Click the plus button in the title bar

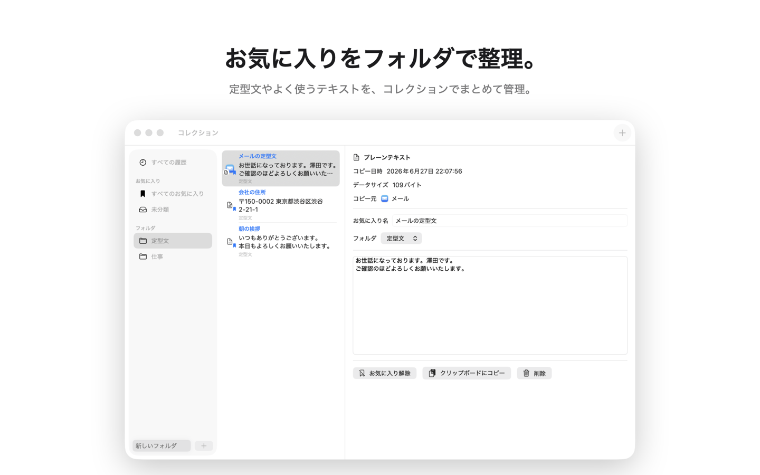(622, 133)
